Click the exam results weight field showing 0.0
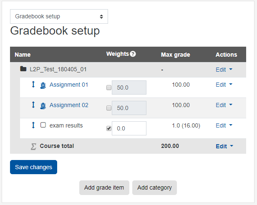Screen dimensions: 257x205 pos(129,128)
